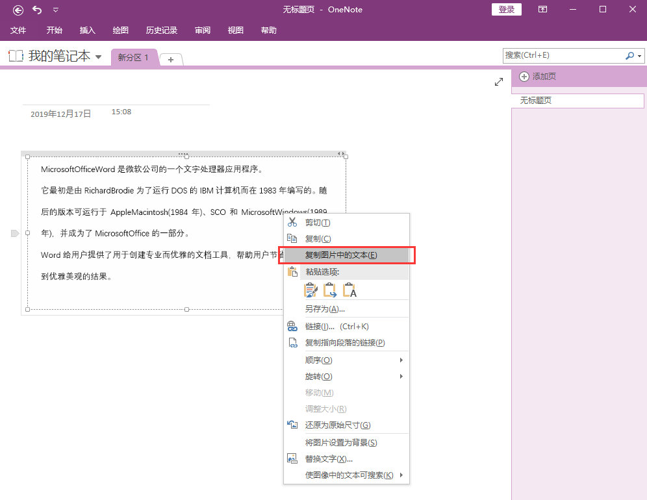Select 复制图片中的文本(E) menu item
The height and width of the screenshot is (500, 647).
(x=347, y=255)
